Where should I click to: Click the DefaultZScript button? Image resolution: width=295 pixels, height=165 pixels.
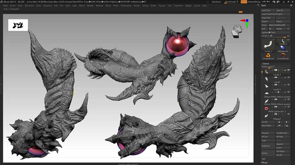click(x=254, y=2)
